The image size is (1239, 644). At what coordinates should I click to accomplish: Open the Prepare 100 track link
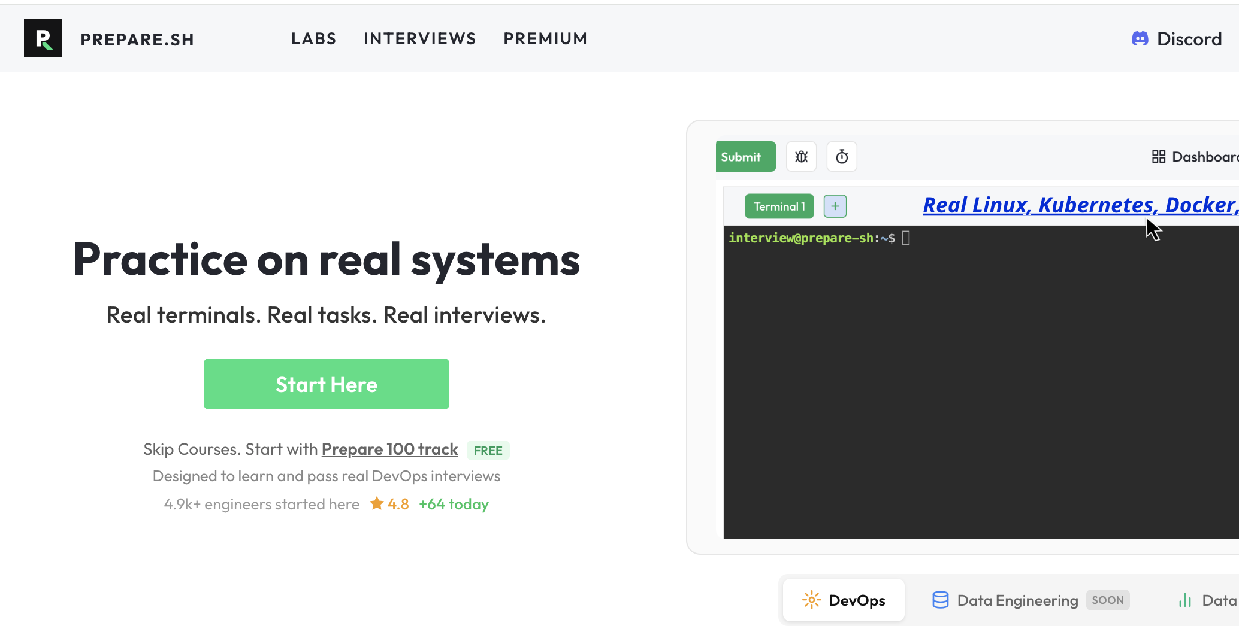coord(389,449)
